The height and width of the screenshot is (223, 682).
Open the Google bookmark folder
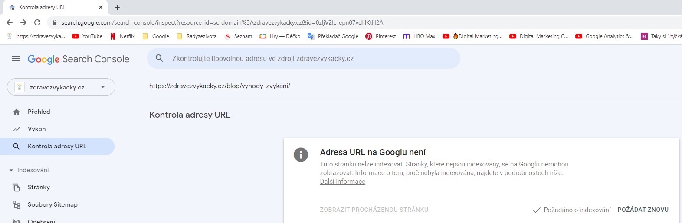tap(155, 36)
